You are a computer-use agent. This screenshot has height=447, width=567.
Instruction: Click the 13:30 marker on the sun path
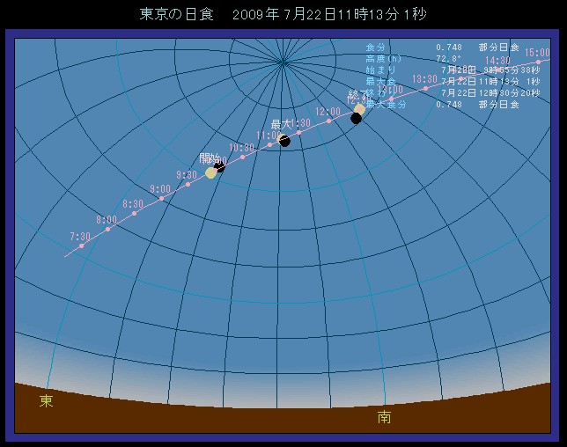425,88
